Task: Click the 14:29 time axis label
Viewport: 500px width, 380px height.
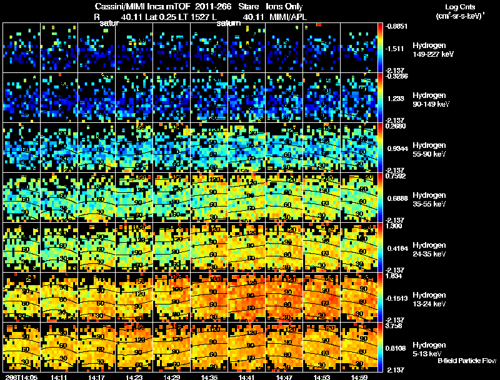Action: coord(171,377)
